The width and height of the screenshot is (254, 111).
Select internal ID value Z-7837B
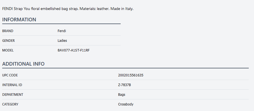(124, 85)
